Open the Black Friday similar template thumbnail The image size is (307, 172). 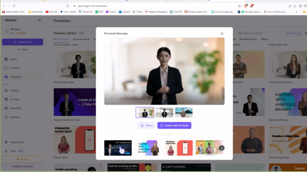pyautogui.click(x=209, y=148)
